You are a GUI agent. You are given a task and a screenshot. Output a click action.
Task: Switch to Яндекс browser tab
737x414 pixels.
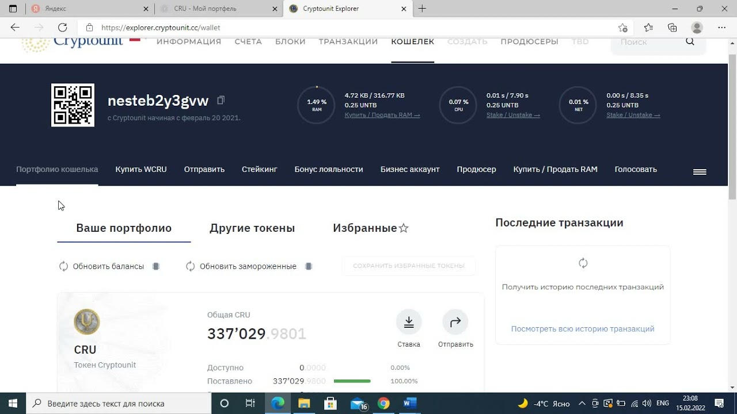[x=89, y=9]
